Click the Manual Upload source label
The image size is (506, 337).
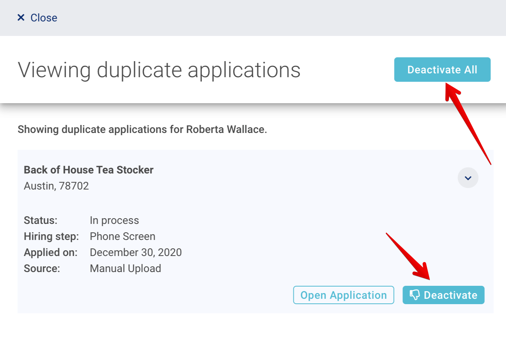(125, 268)
